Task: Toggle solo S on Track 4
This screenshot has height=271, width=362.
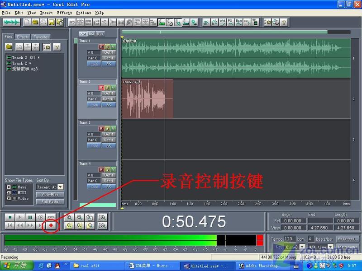Action: (107, 170)
